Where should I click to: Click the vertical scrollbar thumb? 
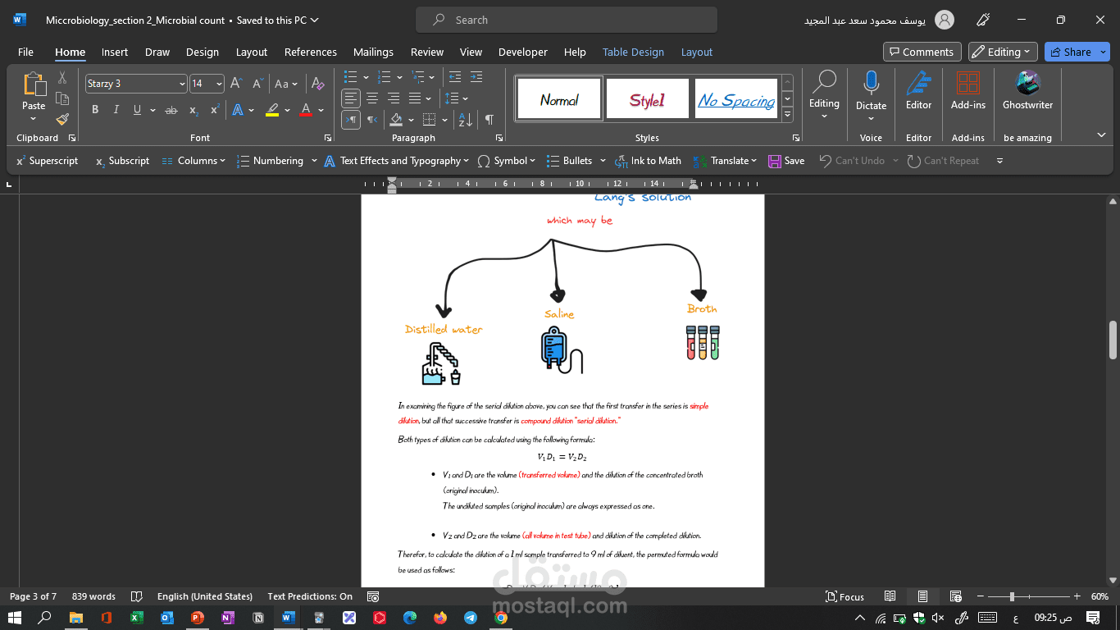(x=1113, y=340)
